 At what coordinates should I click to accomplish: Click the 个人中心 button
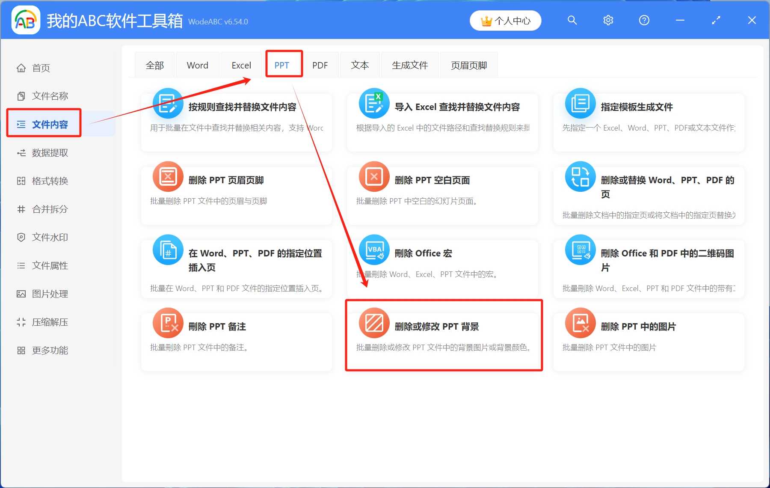(505, 20)
